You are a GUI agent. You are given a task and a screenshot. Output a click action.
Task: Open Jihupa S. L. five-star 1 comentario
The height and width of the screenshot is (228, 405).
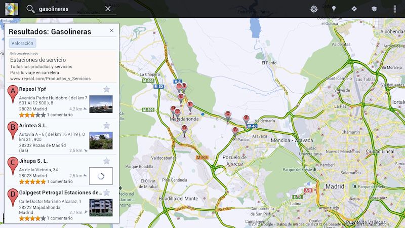(x=46, y=181)
